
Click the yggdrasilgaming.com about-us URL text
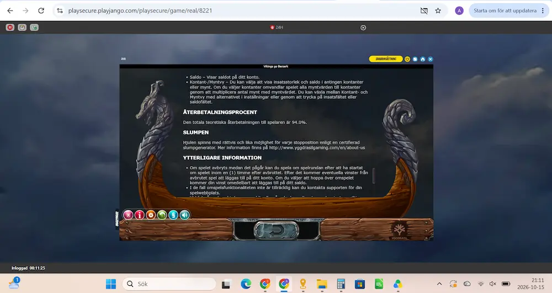tap(317, 148)
